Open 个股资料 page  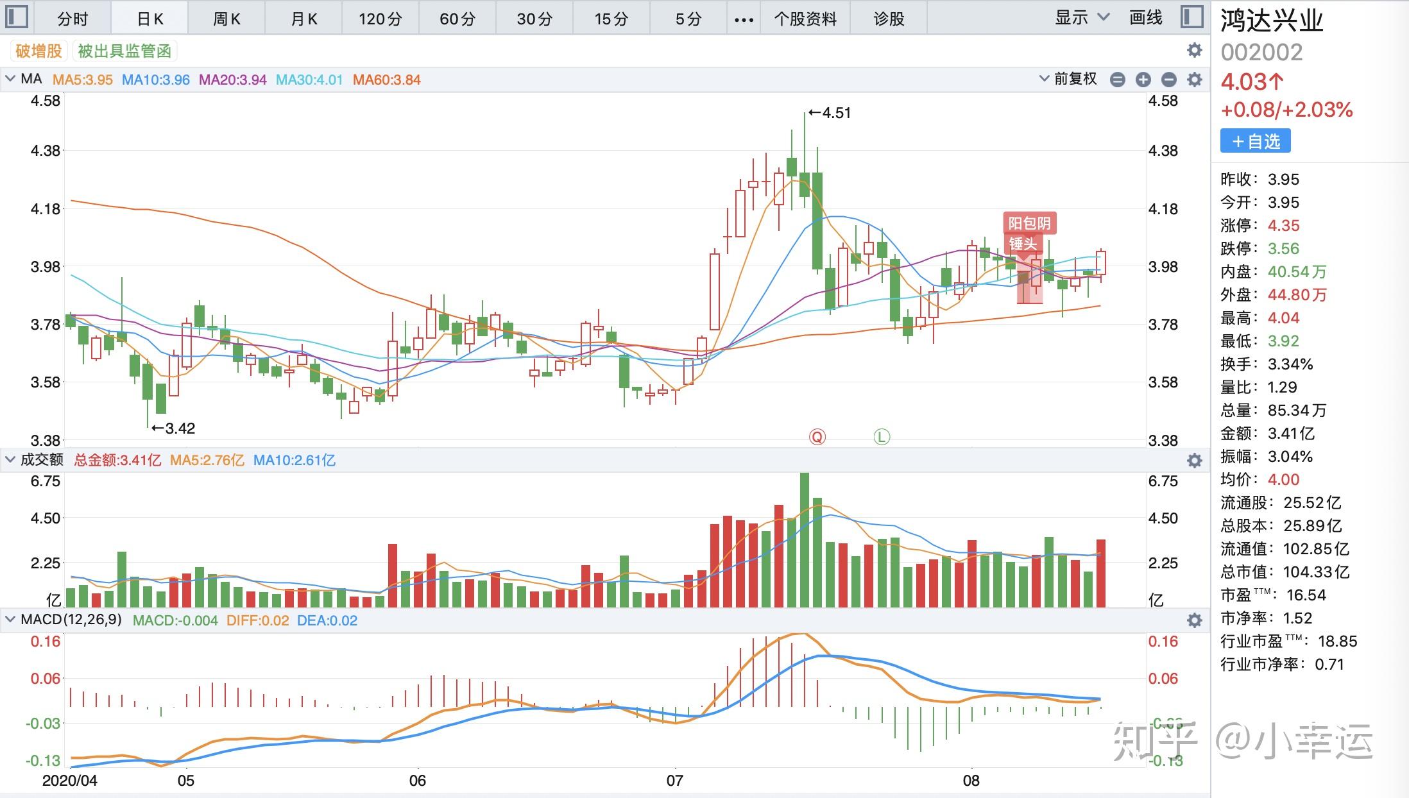pyautogui.click(x=805, y=19)
